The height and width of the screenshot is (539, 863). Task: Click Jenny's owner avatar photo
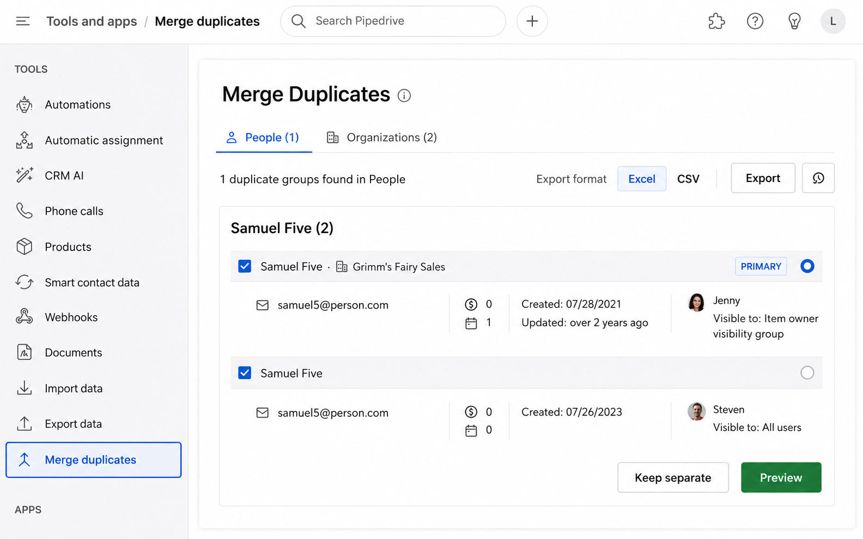[x=696, y=303]
